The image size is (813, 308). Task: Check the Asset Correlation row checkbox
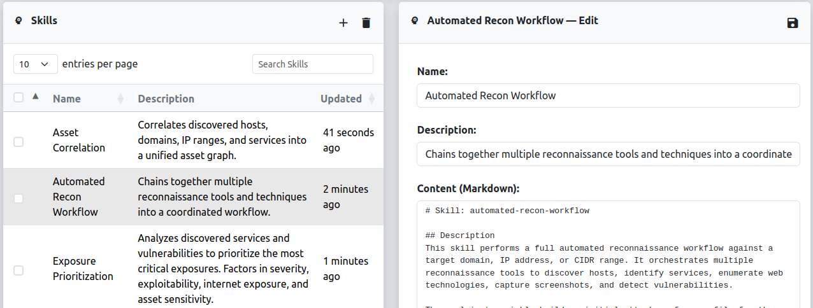(18, 141)
